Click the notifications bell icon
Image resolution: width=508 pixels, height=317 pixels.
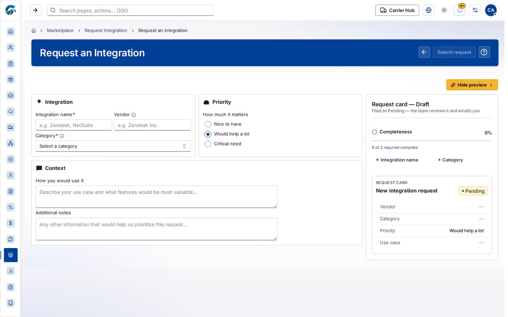tap(460, 10)
